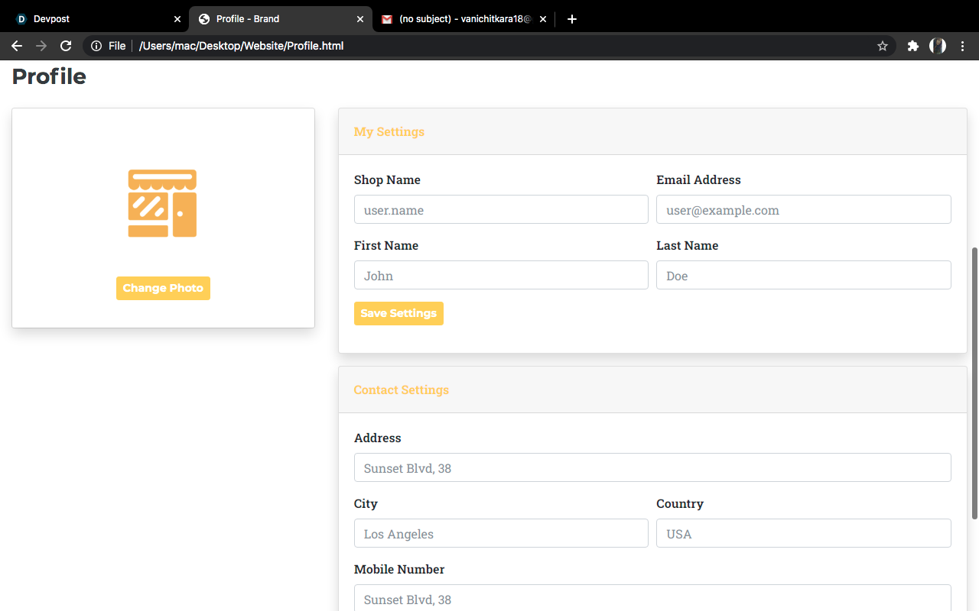
Task: Click the File page-info icon
Action: click(95, 45)
